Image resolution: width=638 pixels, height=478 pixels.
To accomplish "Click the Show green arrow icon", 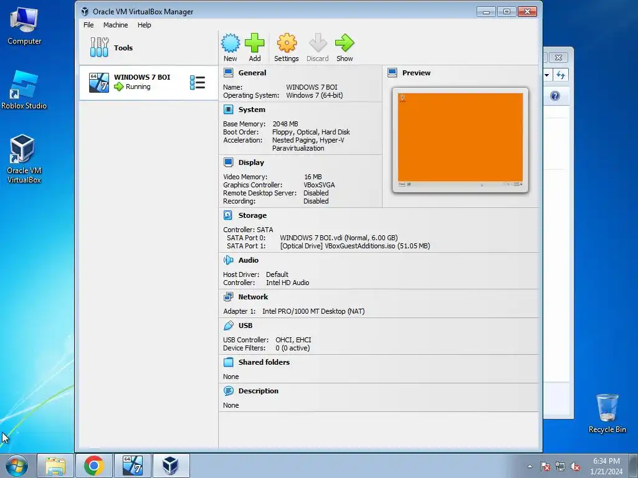I will pos(345,43).
